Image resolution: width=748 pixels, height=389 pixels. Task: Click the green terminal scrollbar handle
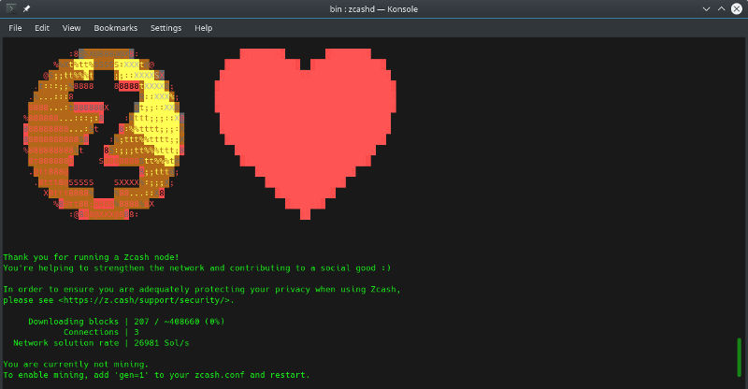(740, 357)
